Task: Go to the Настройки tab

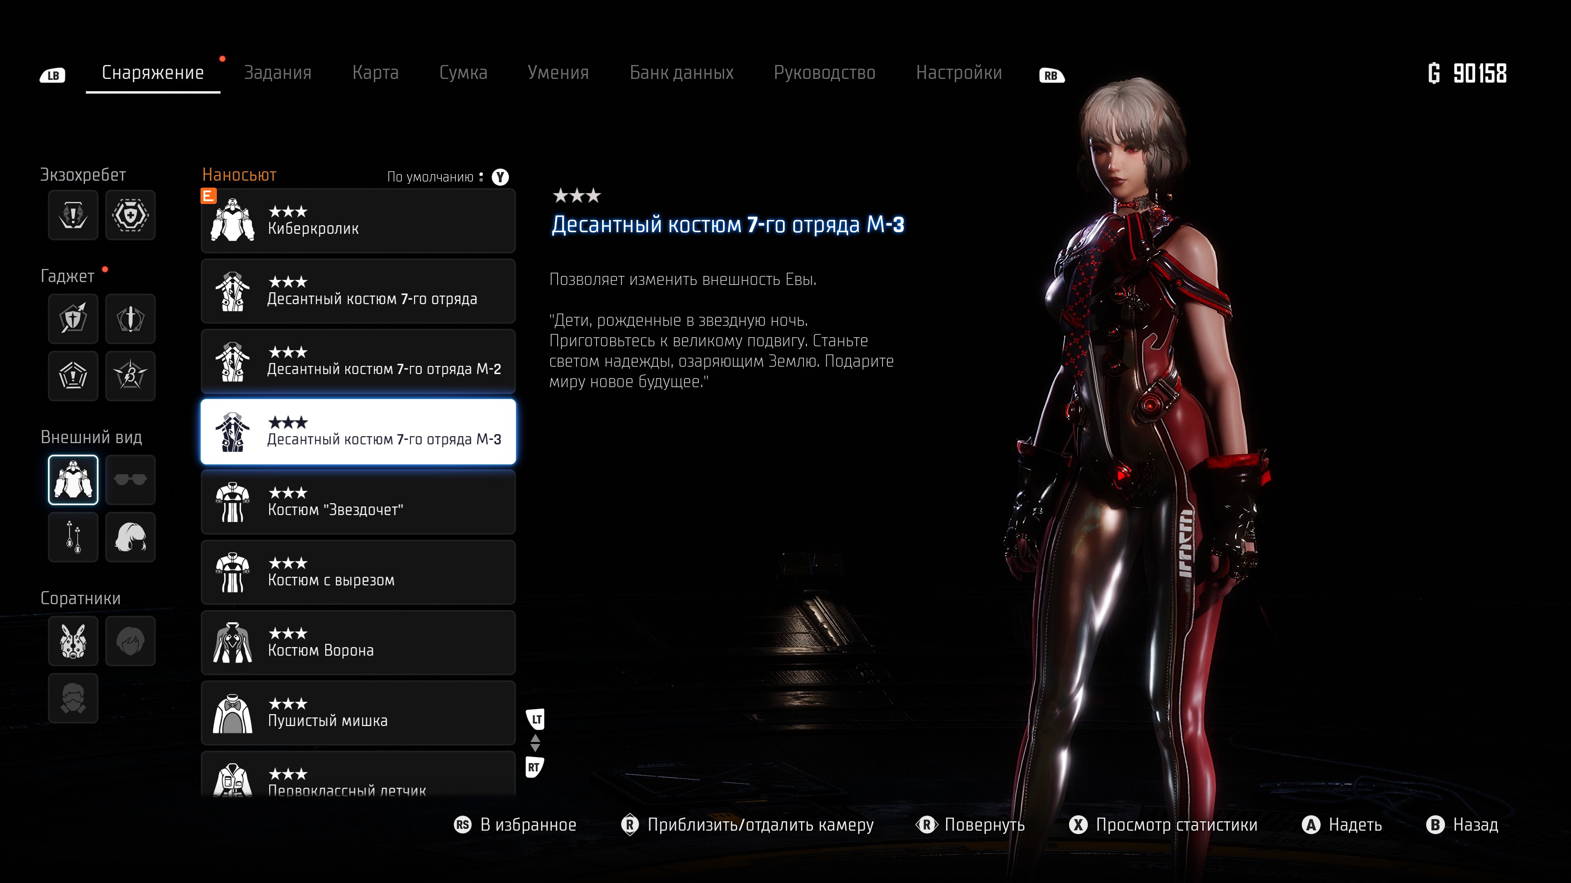Action: click(958, 73)
